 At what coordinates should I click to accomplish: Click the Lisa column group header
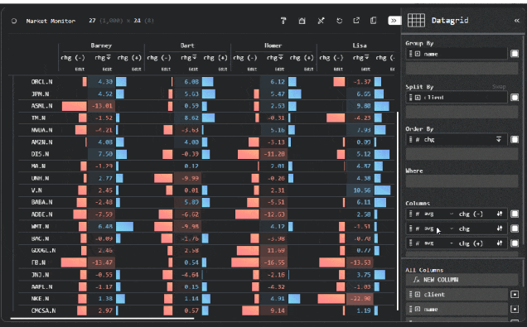point(360,46)
